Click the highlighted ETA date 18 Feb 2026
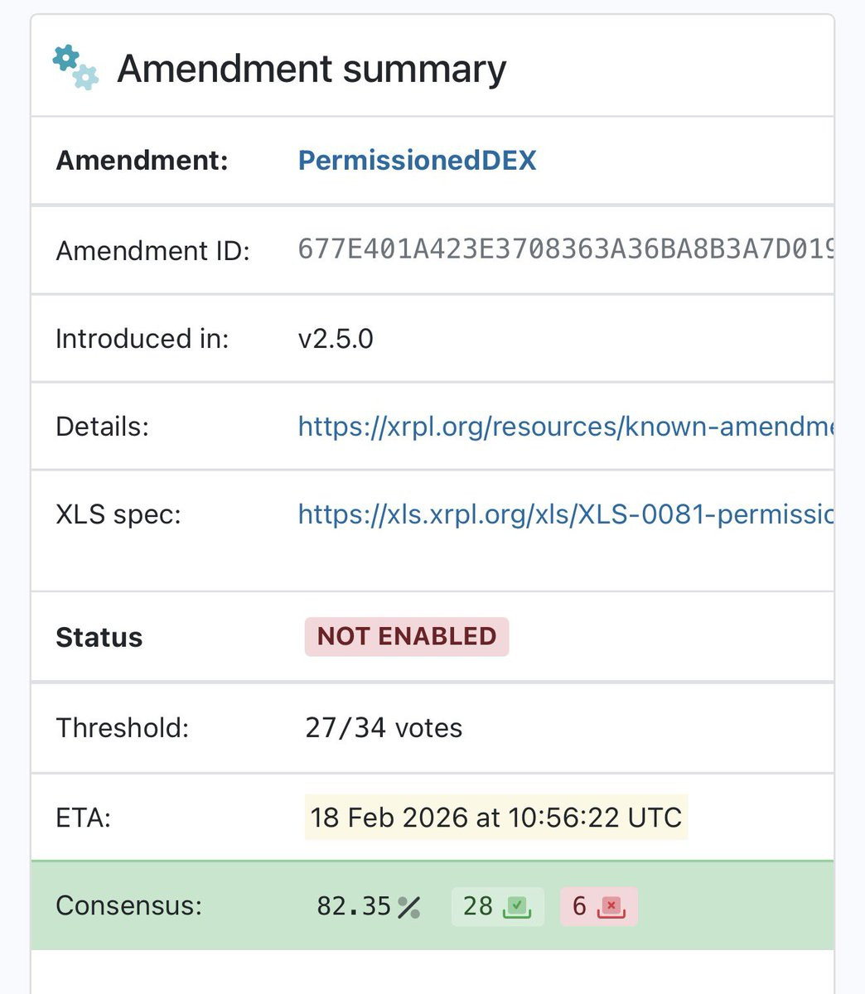 click(x=495, y=818)
